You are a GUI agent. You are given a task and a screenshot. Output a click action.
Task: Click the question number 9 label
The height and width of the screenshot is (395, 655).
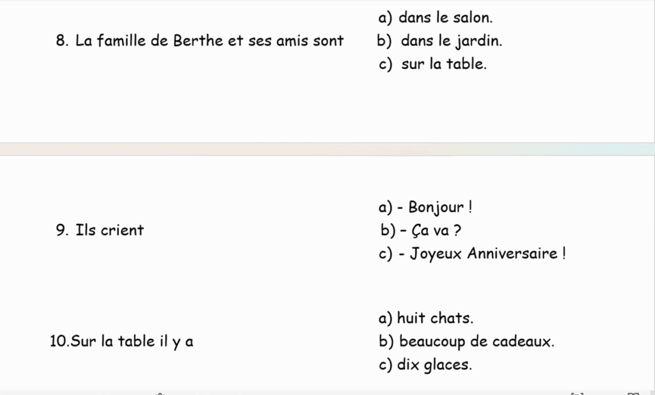pyautogui.click(x=62, y=230)
